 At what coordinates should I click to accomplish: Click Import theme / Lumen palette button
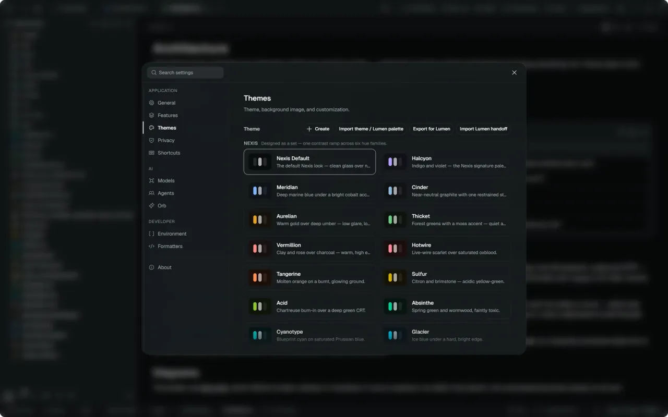(371, 129)
